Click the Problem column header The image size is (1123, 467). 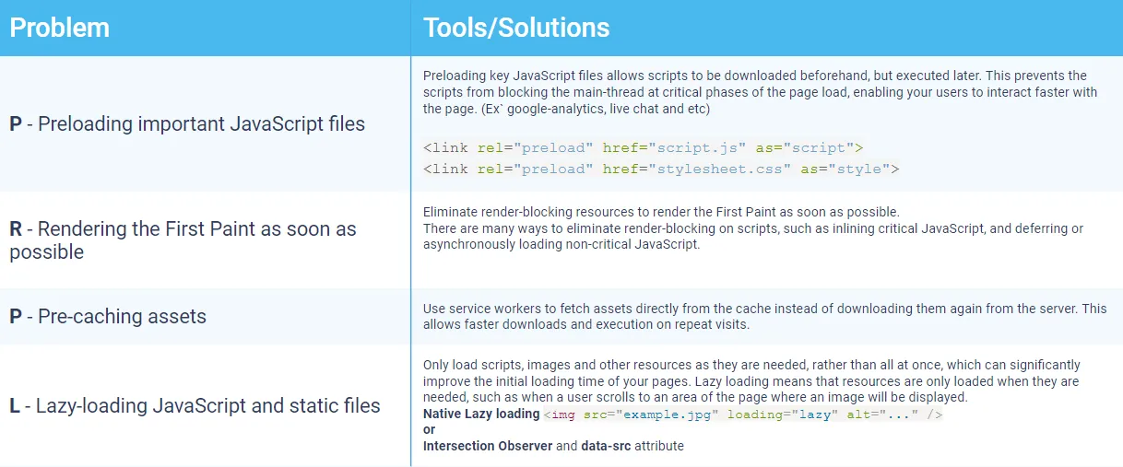point(59,28)
